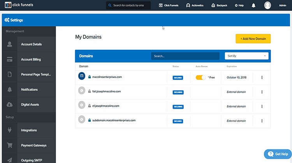Click the Account Billing card icon
Screen dimensions: 292x163
pyautogui.click(x=9, y=59)
